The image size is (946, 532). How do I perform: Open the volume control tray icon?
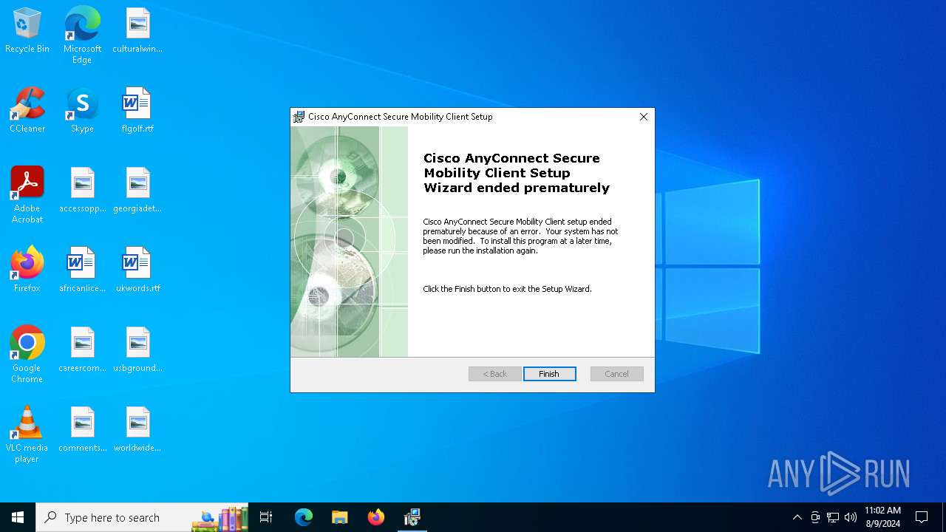[x=851, y=517]
